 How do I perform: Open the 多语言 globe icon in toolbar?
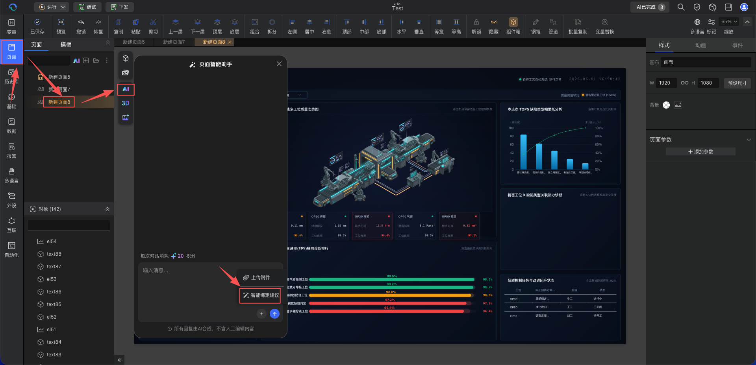click(x=697, y=22)
